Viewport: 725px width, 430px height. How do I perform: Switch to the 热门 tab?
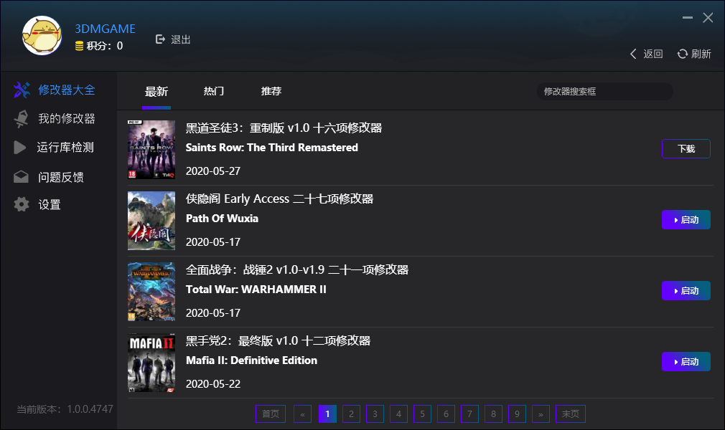pos(213,91)
